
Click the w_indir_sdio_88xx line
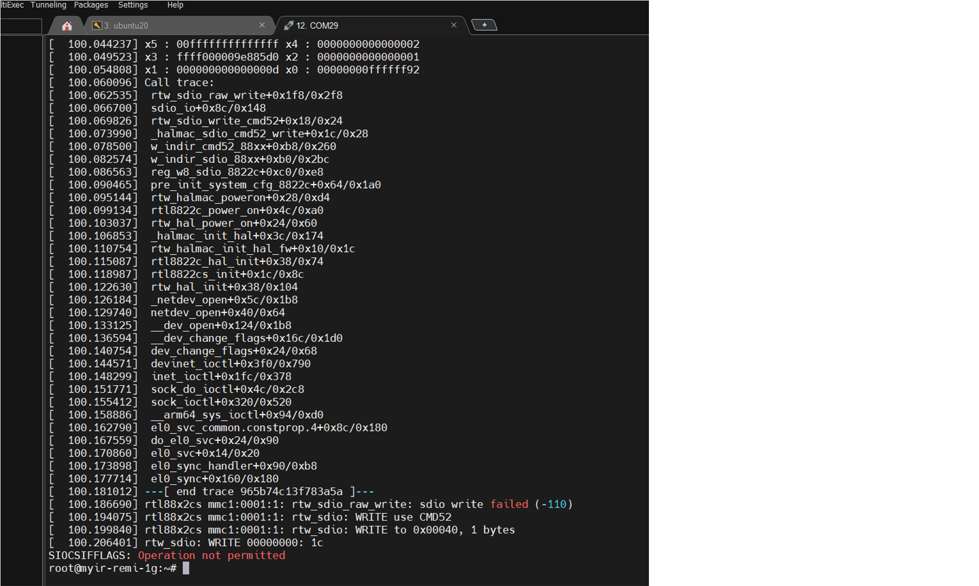(189, 160)
